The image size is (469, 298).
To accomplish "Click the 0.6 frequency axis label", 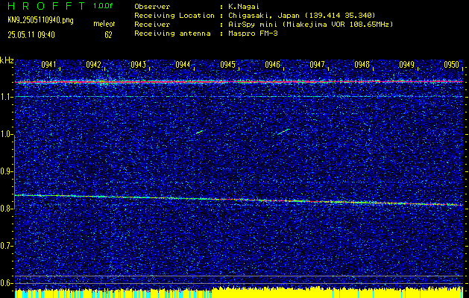I will pos(6,283).
